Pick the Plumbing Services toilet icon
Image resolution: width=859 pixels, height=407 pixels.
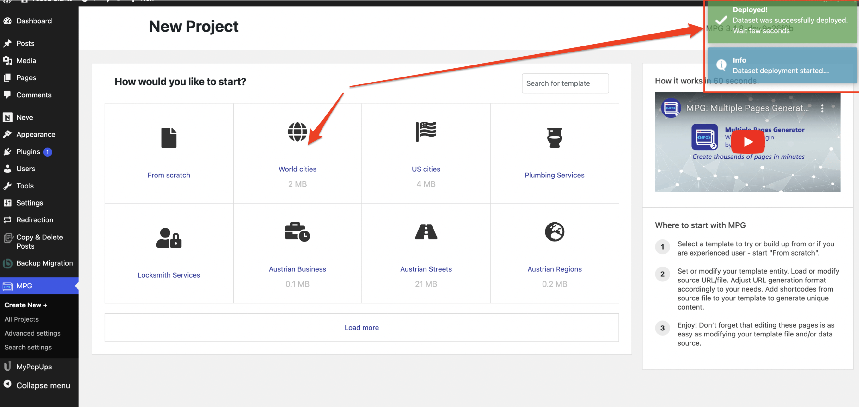click(x=554, y=137)
